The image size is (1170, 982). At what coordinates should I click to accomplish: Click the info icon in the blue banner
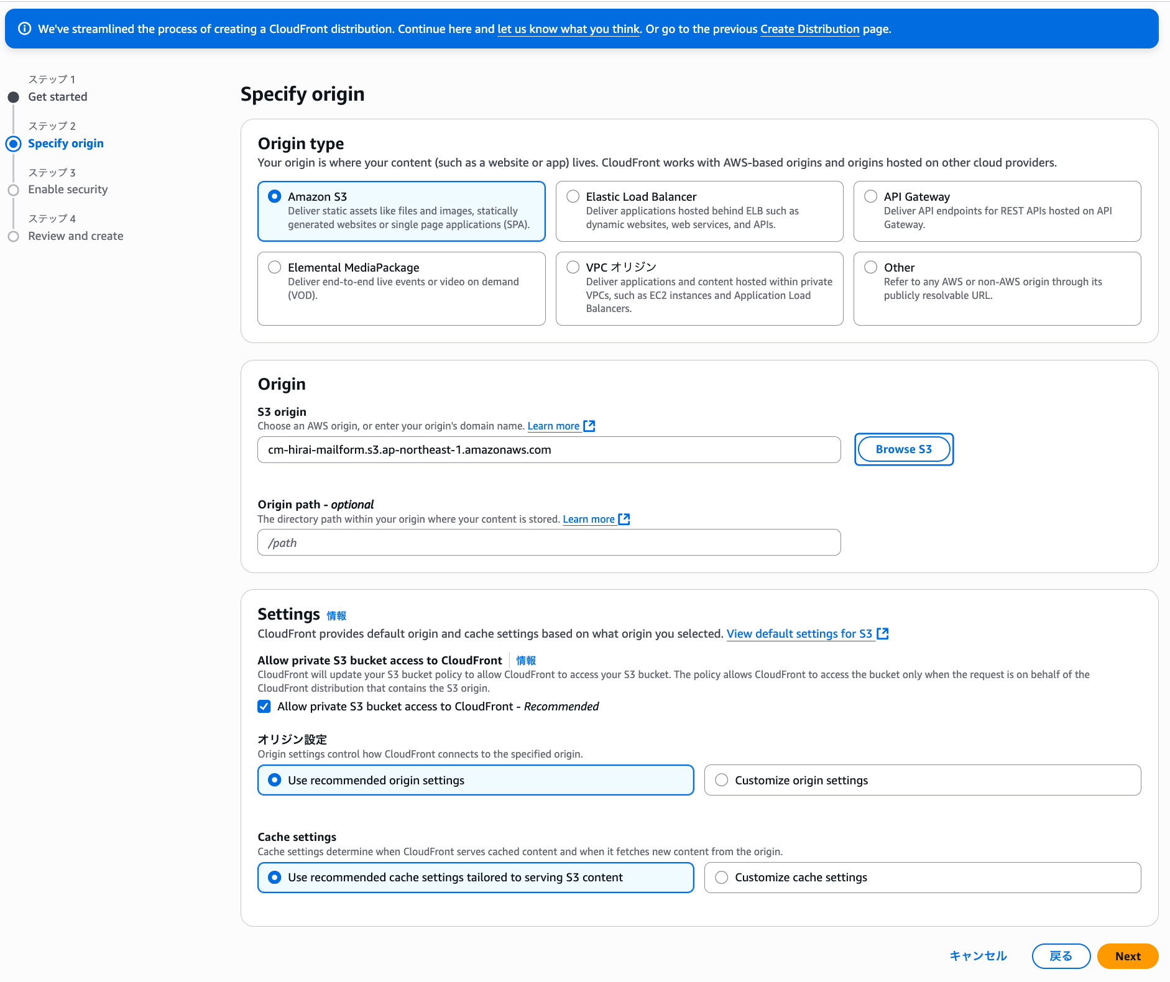tap(25, 29)
